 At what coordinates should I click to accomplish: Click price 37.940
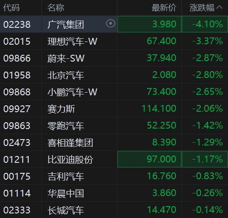coord(162,58)
